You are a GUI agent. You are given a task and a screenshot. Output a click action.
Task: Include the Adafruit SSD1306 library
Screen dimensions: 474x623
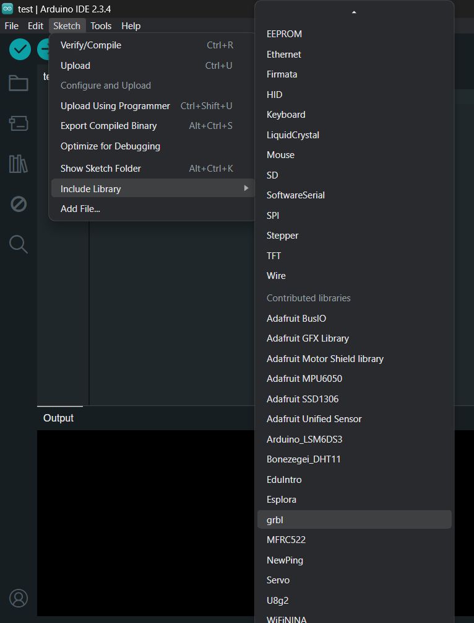click(x=354, y=399)
